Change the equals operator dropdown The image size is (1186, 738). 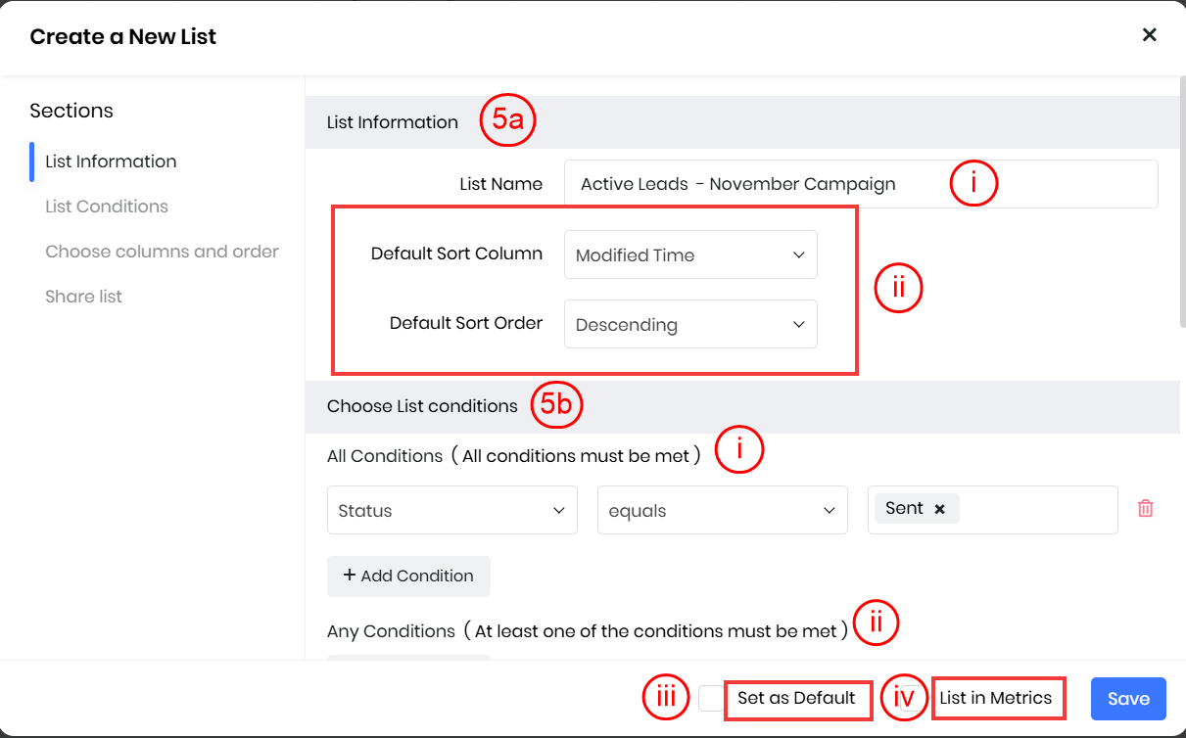(722, 511)
